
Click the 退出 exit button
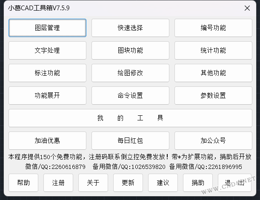point(234,183)
